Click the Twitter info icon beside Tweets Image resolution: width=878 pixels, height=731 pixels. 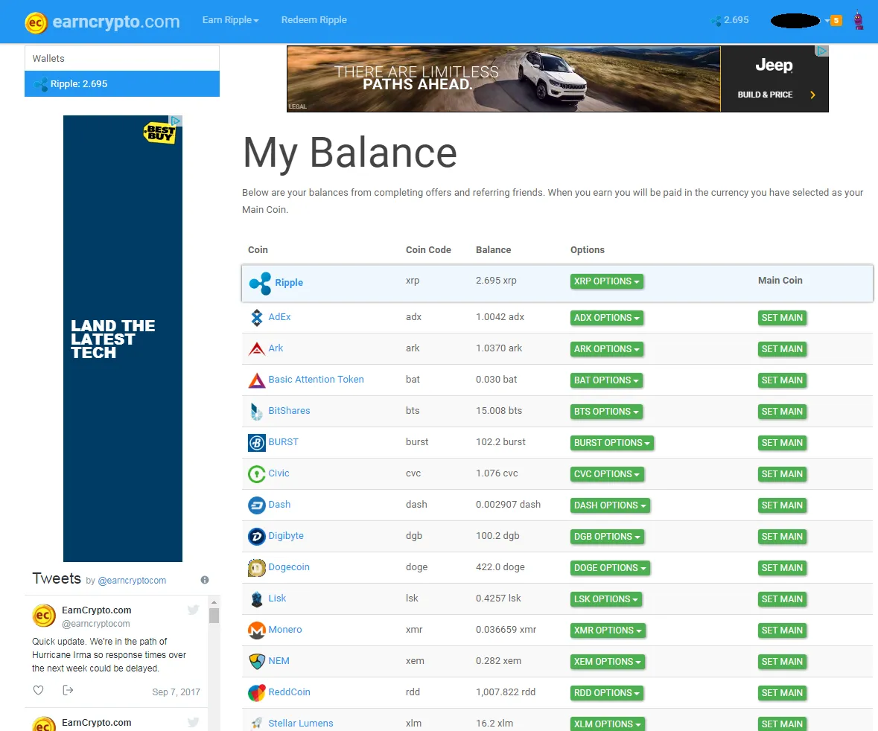[x=205, y=580]
